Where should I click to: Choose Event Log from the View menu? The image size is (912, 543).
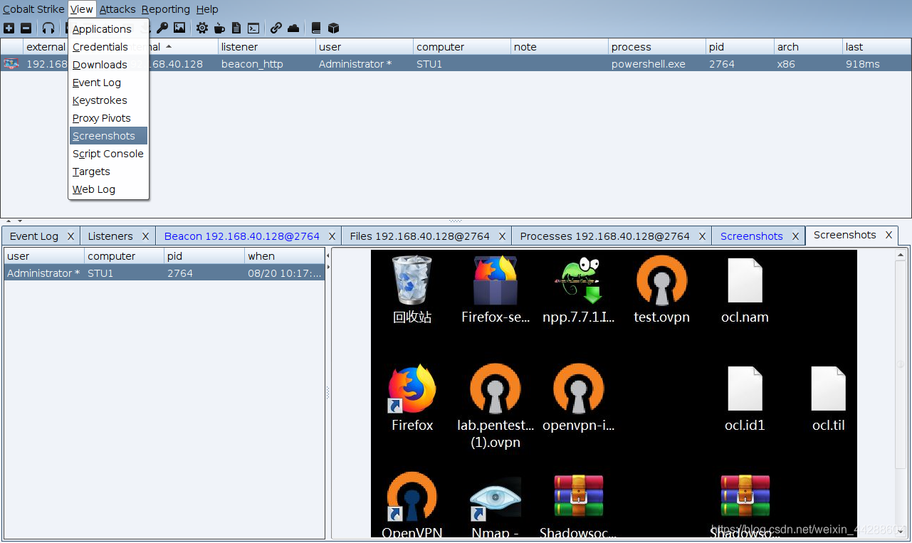pos(109,83)
